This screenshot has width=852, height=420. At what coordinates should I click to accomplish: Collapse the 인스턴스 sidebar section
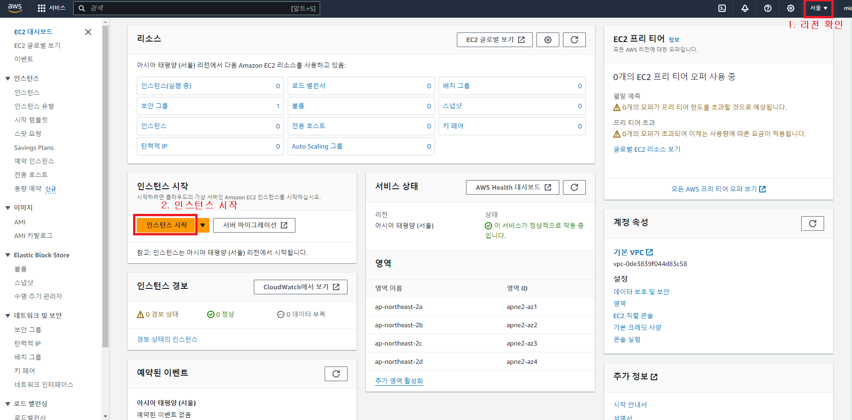point(8,79)
